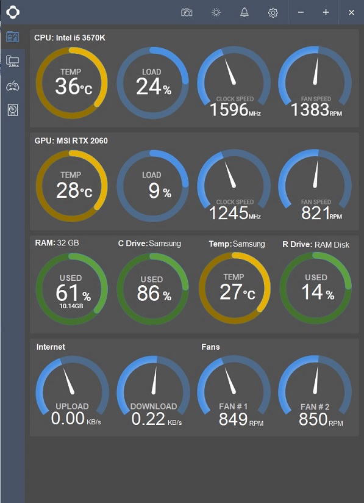Select the dashboard monitoring sidebar tab
Image resolution: width=364 pixels, height=503 pixels.
pyautogui.click(x=13, y=37)
